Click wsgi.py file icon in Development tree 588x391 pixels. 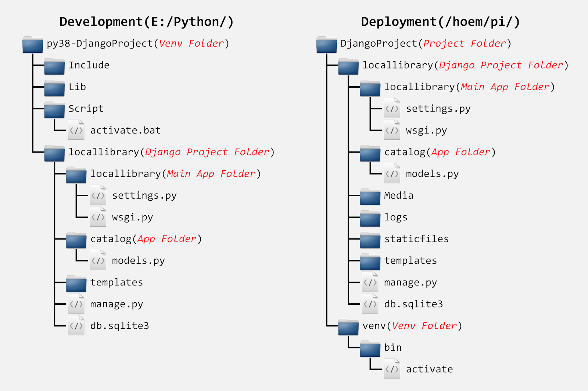point(98,217)
